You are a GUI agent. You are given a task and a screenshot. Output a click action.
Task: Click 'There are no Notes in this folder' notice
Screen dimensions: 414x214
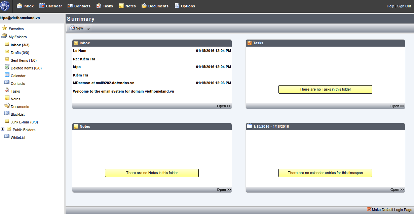point(152,173)
